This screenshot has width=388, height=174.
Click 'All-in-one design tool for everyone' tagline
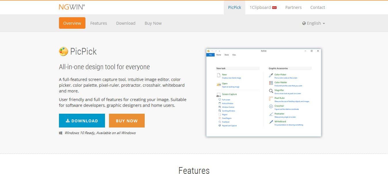coord(104,67)
